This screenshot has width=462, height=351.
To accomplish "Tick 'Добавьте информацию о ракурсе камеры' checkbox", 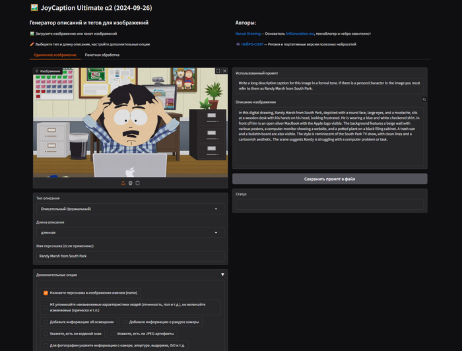I will tap(125, 322).
